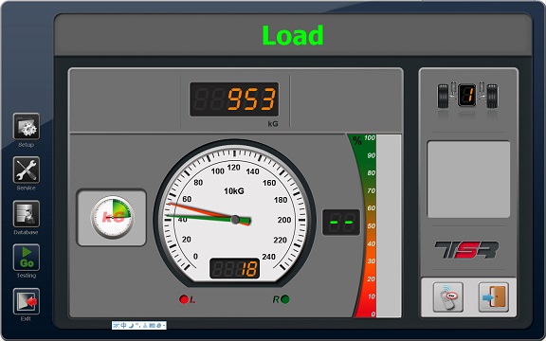Open the IME bar settings icon beside the dash
The image size is (546, 341).
pyautogui.click(x=159, y=326)
